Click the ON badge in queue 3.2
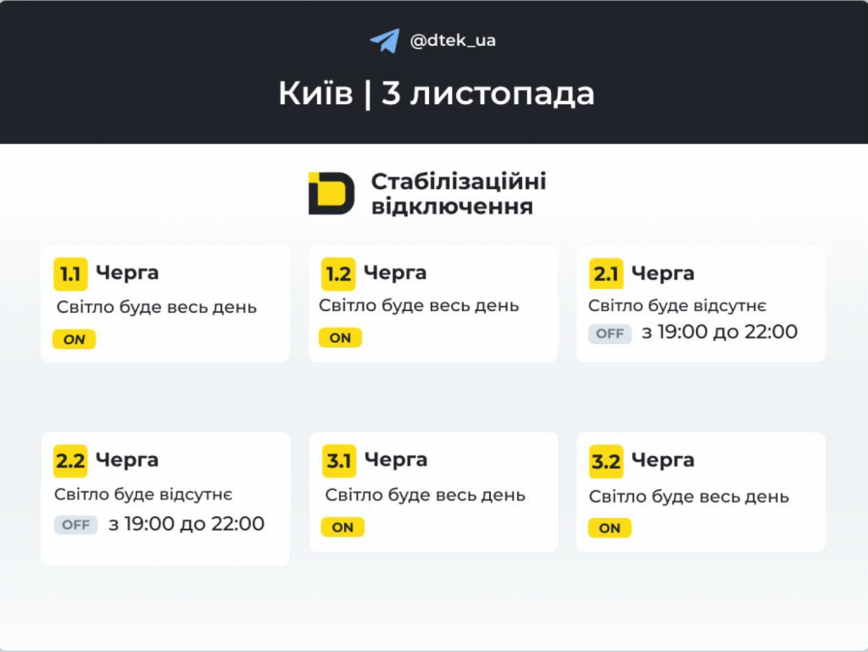 click(x=609, y=528)
